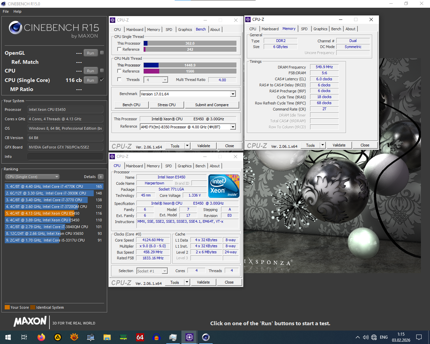Click the "4124.60 MHz" Core Speed value
Screen dimensions: 430x344
(153, 240)
